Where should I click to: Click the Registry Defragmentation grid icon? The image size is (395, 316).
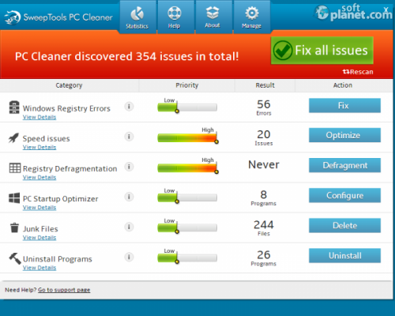(x=15, y=167)
